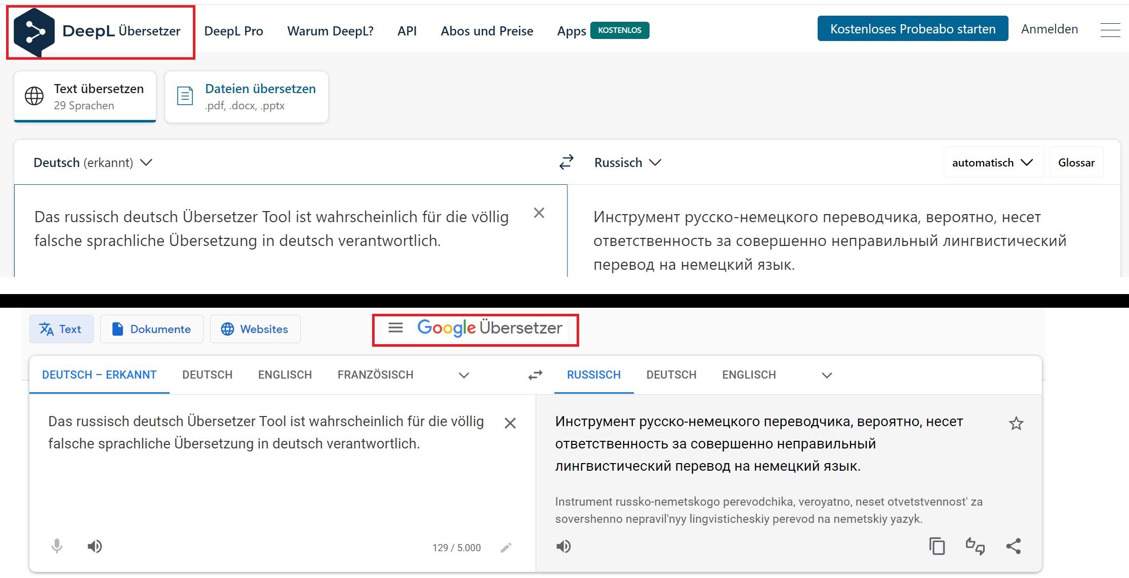1129x578 pixels.
Task: Swap languages in Google Übersetzer
Action: coord(535,375)
